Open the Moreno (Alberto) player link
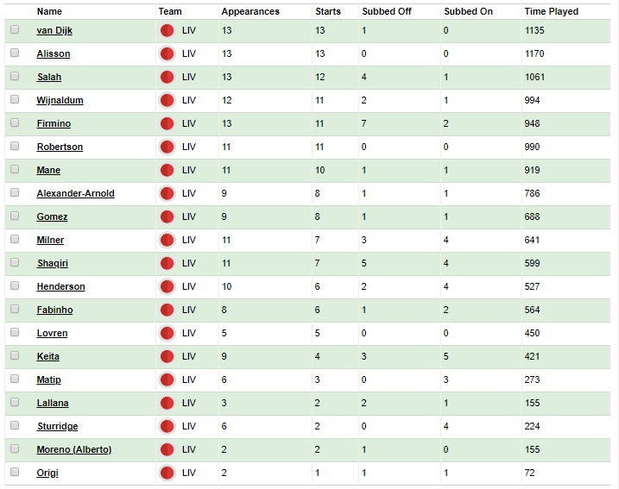 coord(74,449)
